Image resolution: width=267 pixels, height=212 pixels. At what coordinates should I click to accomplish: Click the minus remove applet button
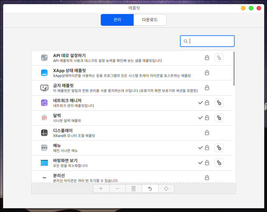117,189
